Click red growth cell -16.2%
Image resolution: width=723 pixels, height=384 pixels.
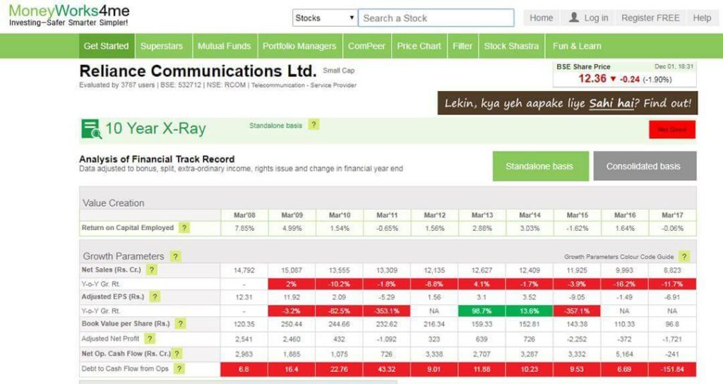(624, 284)
